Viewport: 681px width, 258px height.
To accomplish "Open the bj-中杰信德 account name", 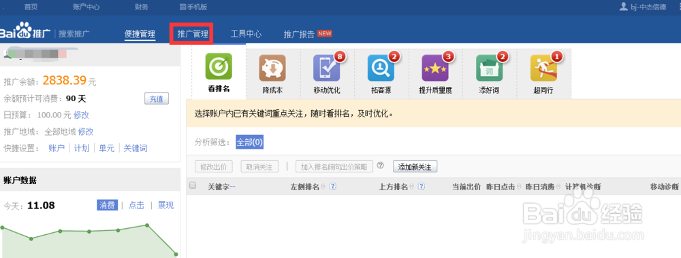I will point(648,7).
